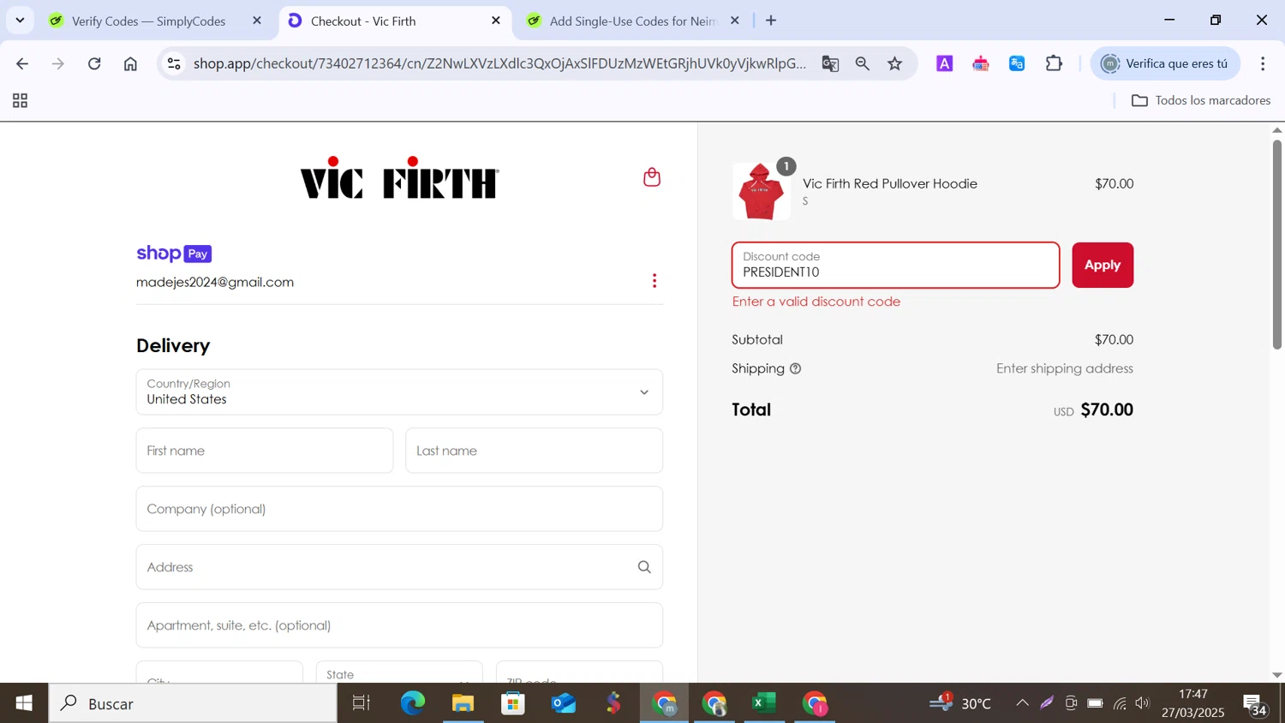The width and height of the screenshot is (1285, 723).
Task: Open the Todos los marcadores bookmarks folder
Action: point(1201,100)
